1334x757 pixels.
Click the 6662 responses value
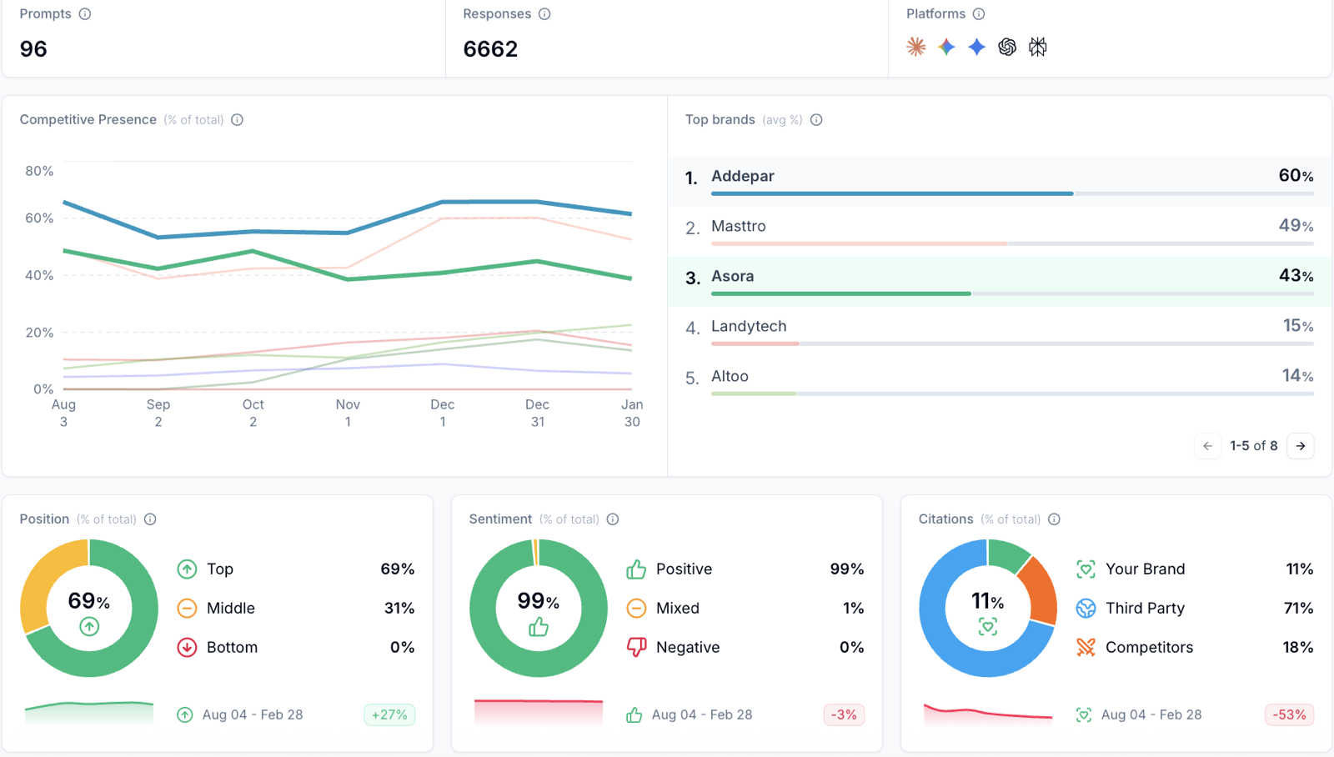[x=490, y=49]
